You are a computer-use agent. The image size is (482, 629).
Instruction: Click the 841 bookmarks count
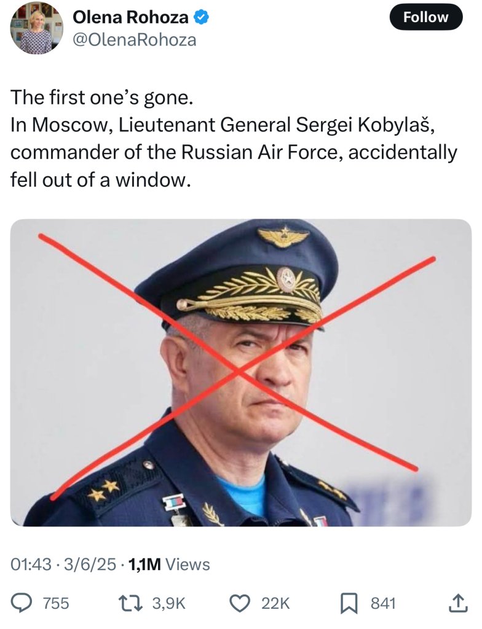coord(383,603)
